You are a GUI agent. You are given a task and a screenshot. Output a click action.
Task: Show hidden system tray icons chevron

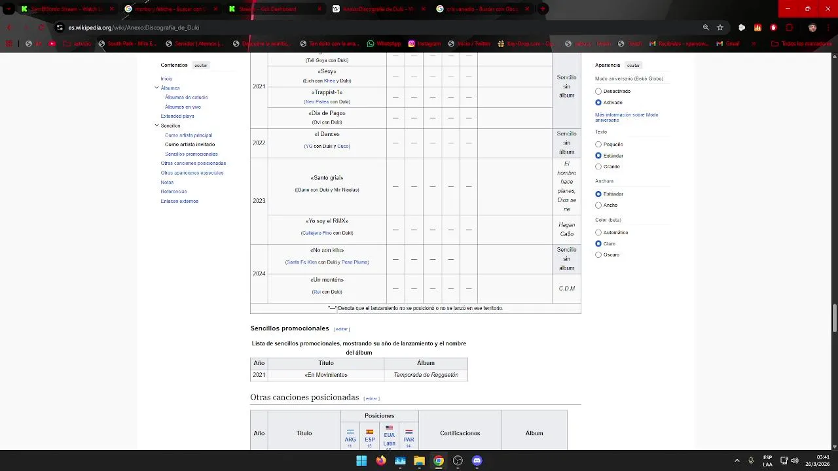pos(737,461)
